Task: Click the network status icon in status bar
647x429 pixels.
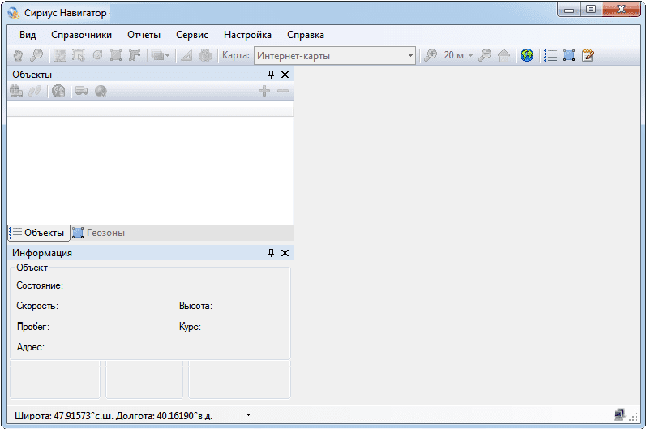Action: pos(620,414)
